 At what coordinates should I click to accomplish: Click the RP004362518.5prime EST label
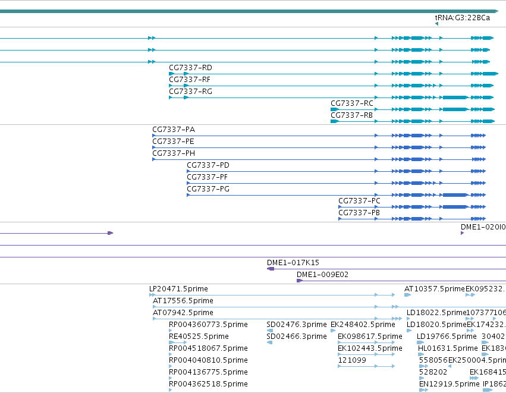(x=208, y=384)
